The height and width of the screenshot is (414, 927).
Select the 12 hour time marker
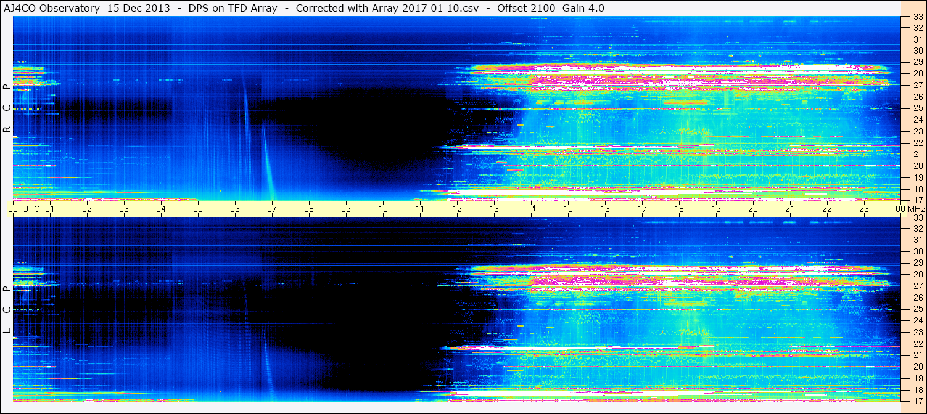457,209
